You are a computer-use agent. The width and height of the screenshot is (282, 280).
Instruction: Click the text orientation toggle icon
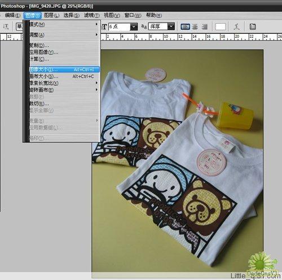6,27
